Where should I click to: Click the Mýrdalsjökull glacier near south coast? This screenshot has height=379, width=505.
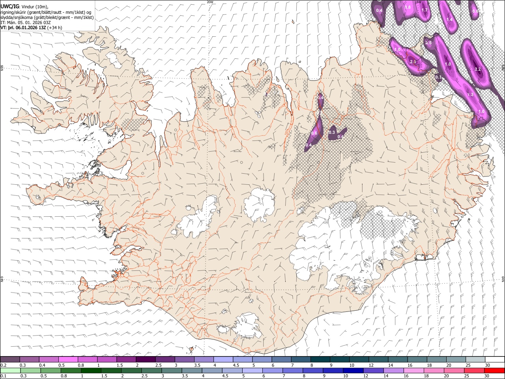coord(247,326)
